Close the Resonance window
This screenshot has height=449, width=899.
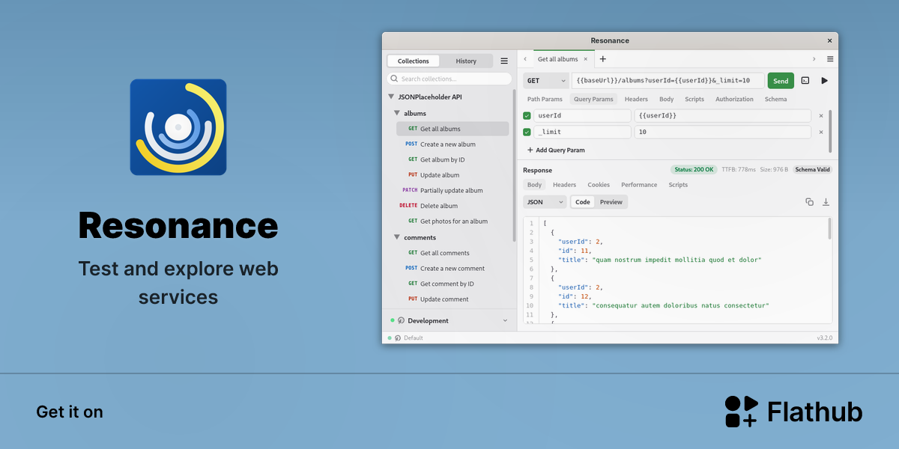[x=829, y=40]
